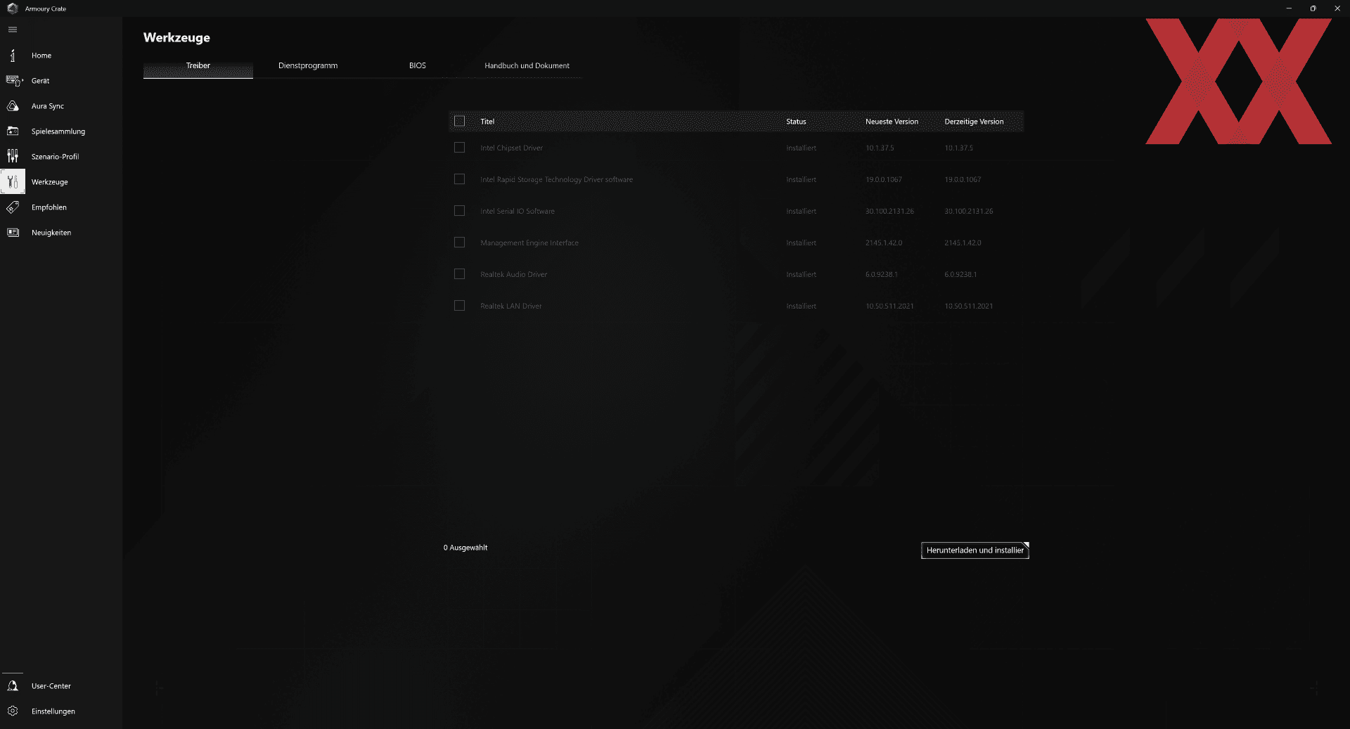
Task: Minimize the Armoury Crate window
Action: 1289,8
